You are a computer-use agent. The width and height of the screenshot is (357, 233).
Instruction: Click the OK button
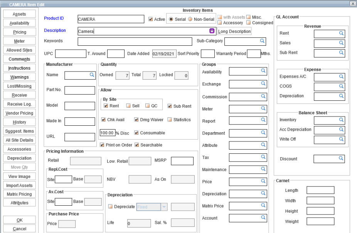coord(20,220)
